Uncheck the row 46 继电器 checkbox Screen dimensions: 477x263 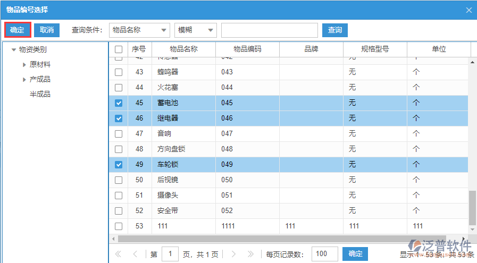(119, 118)
